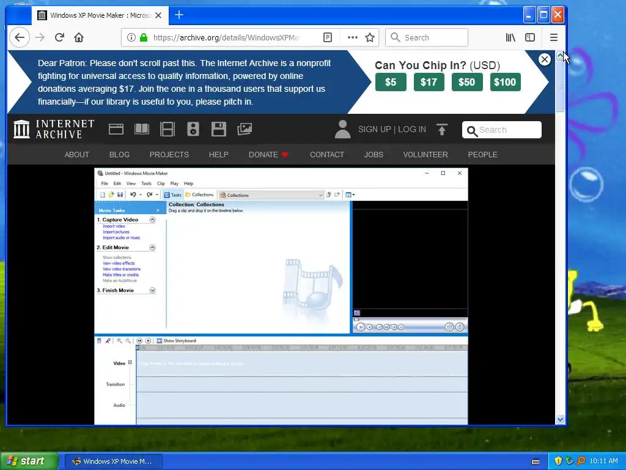Screen dimensions: 626x470
Task: Focus the Firefox search box
Action: tap(426, 37)
